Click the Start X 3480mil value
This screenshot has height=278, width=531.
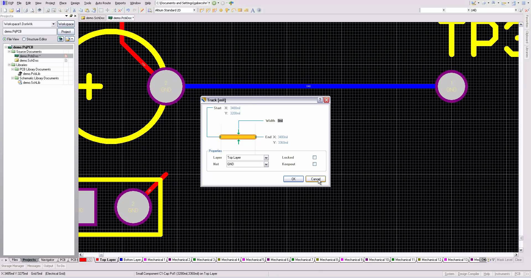click(x=235, y=108)
